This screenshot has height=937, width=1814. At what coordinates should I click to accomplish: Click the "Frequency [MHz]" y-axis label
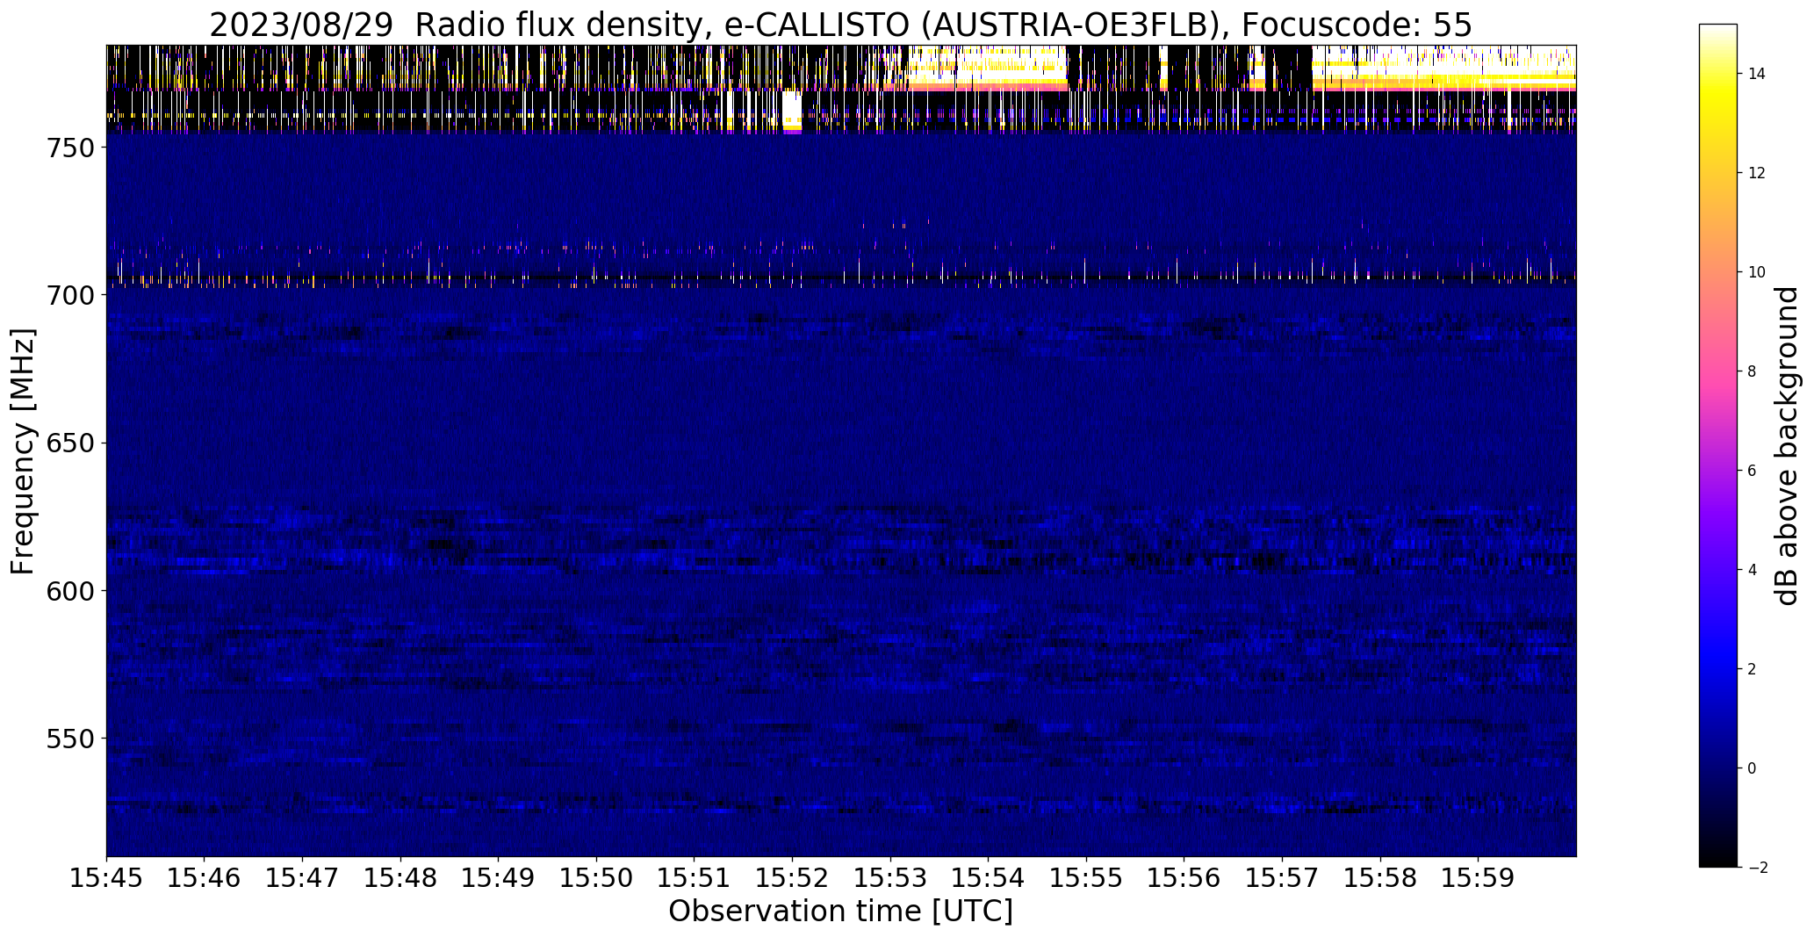[23, 451]
